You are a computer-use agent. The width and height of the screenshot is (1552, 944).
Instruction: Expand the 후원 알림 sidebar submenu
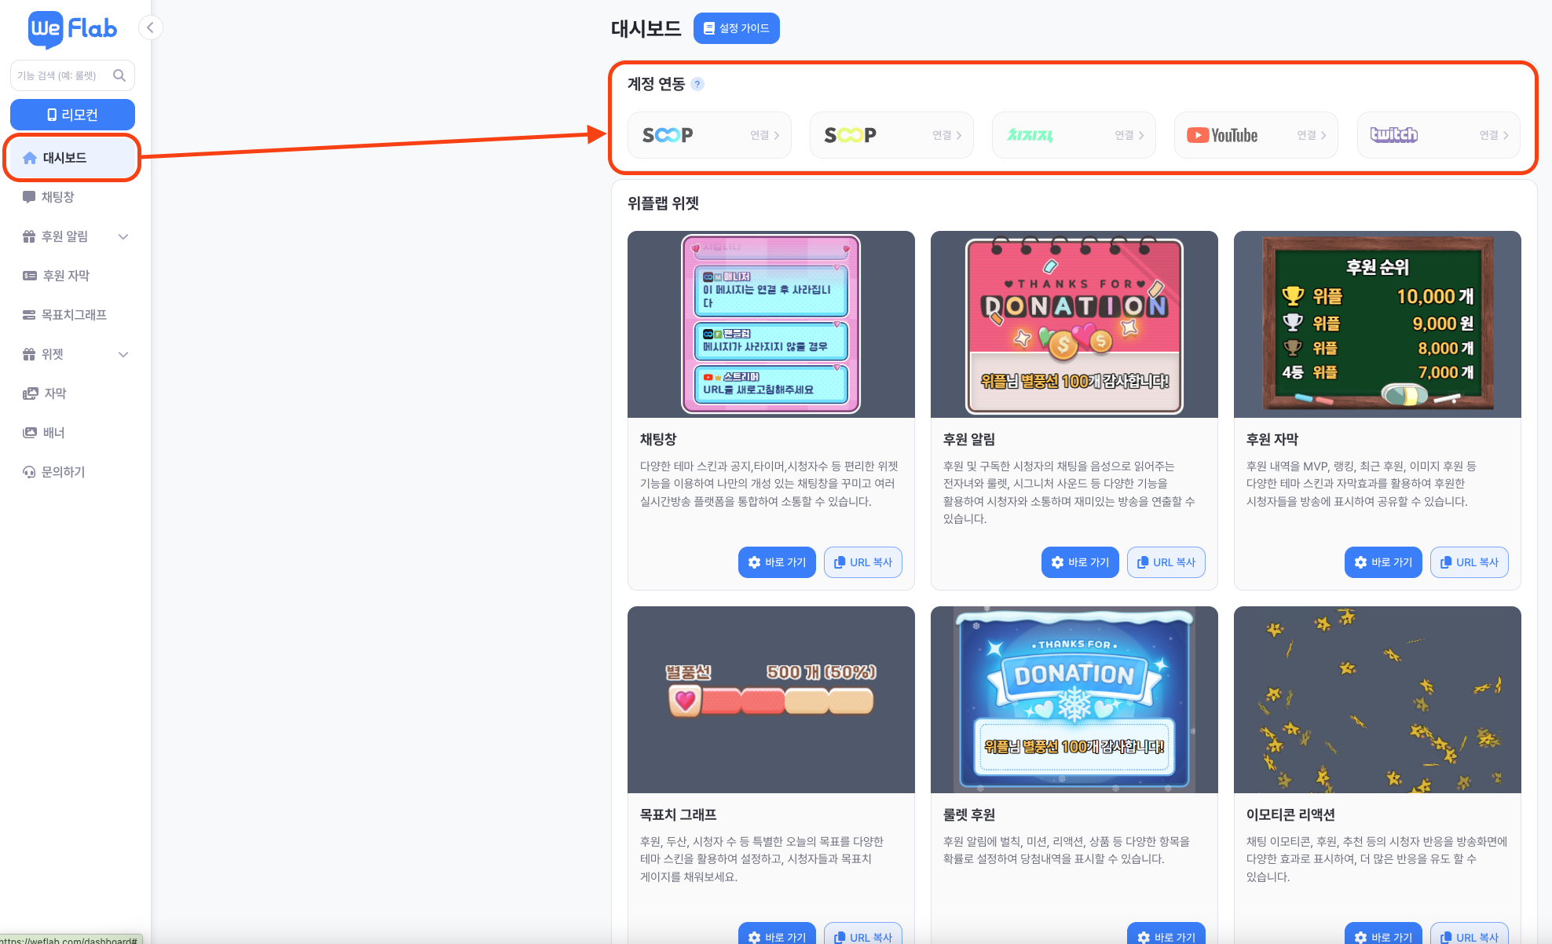click(123, 236)
